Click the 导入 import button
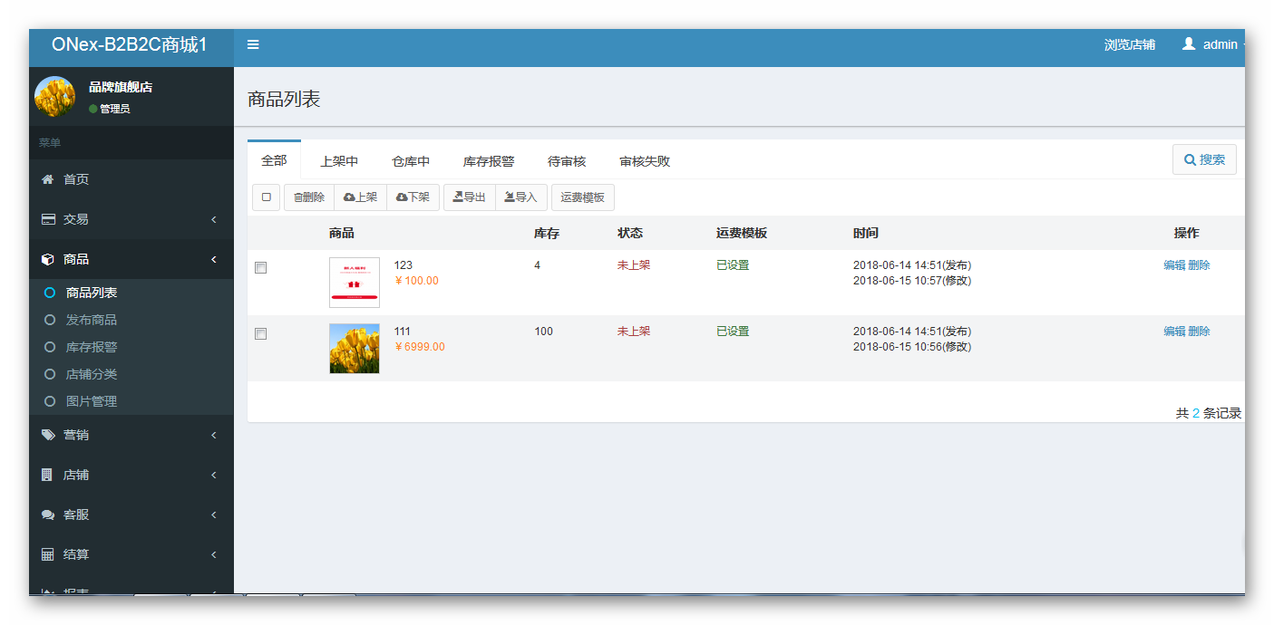The height and width of the screenshot is (625, 1274). [521, 197]
